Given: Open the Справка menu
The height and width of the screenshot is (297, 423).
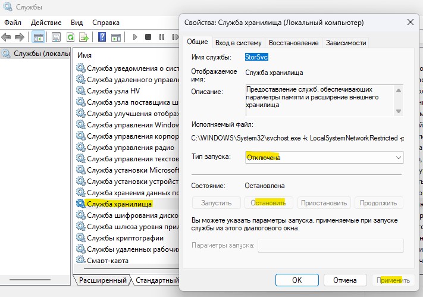Looking at the screenshot, I should pos(106,23).
